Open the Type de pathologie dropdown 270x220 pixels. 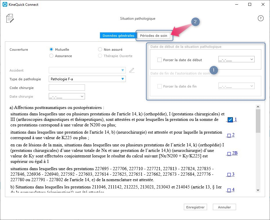tap(122, 79)
